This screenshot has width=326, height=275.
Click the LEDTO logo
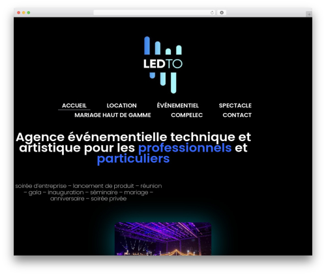[x=163, y=65]
